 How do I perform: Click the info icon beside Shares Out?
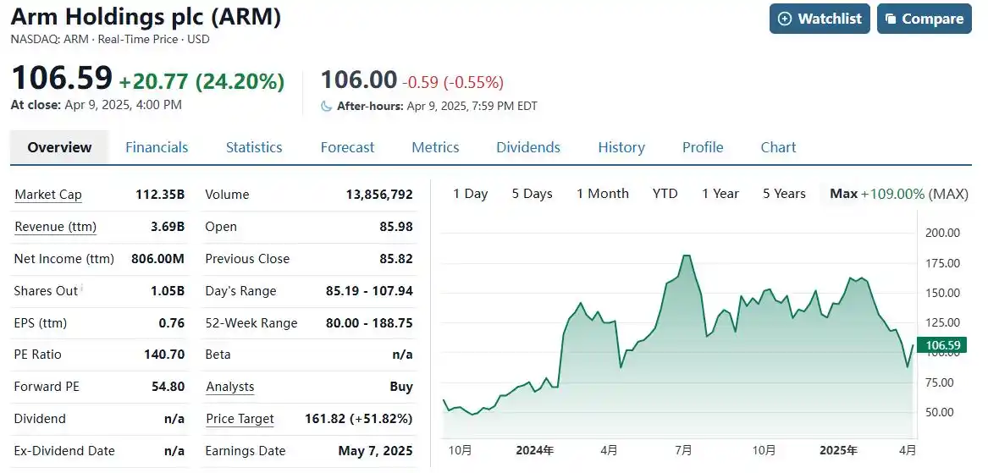point(82,288)
